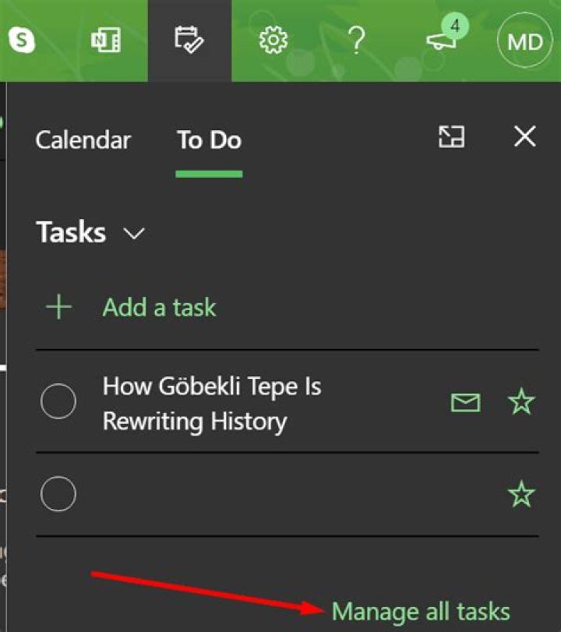Open How Göbekli Tepe Is Rewriting History task

click(212, 404)
